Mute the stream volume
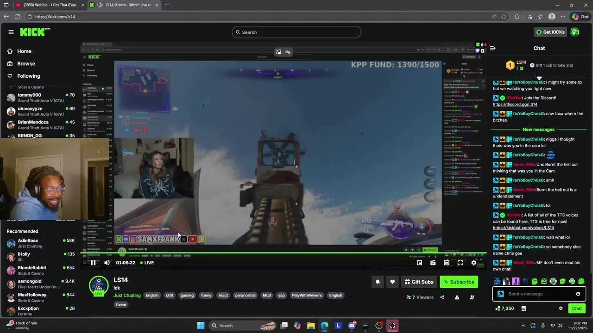The height and width of the screenshot is (333, 593). pyautogui.click(x=107, y=263)
